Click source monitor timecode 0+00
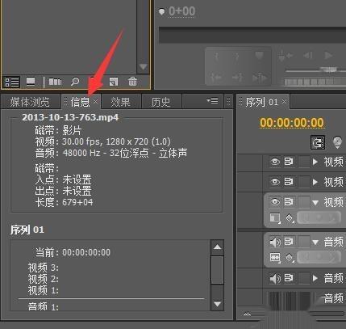The image size is (346, 329). pos(181,11)
